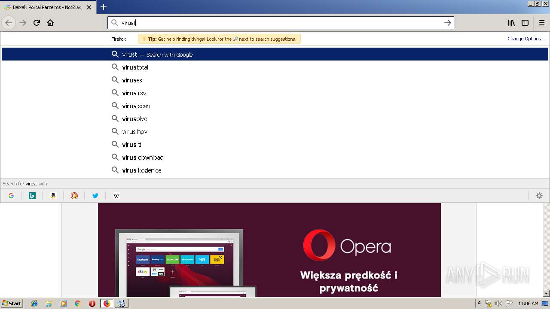Open Windows Explorer folder in taskbar
The height and width of the screenshot is (309, 550).
(x=49, y=303)
